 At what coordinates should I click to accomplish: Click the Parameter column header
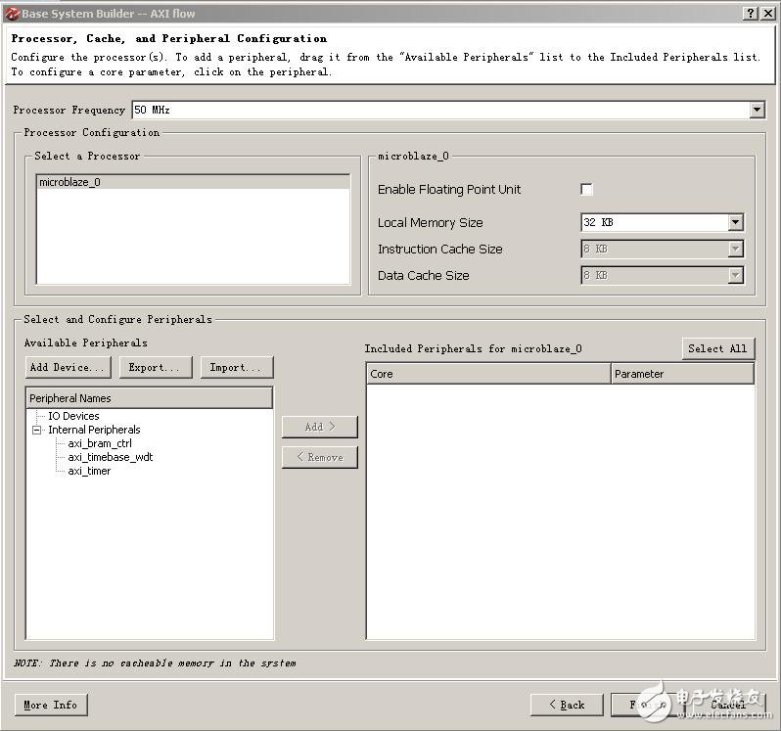[x=682, y=374]
